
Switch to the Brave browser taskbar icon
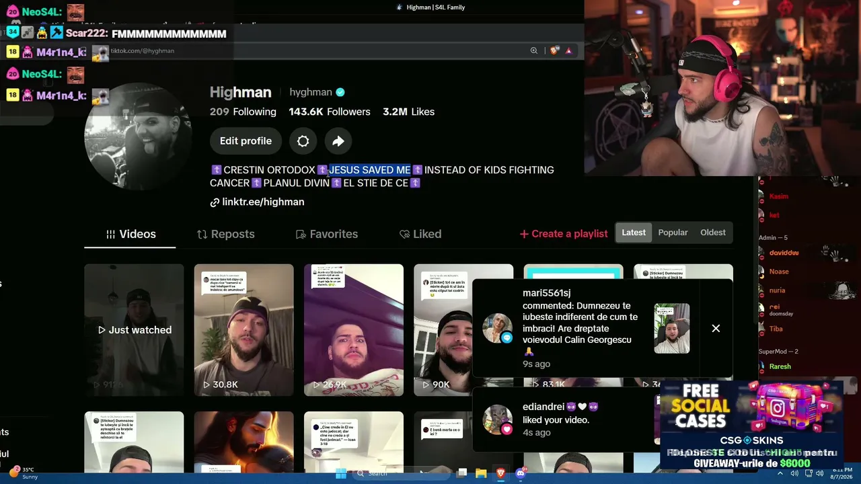tap(500, 474)
